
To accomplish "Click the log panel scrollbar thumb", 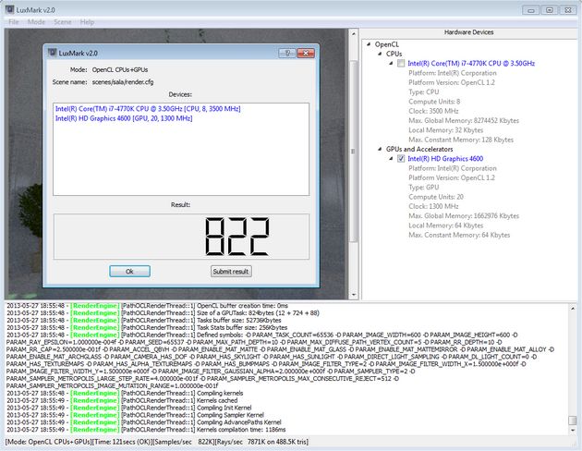I will point(573,421).
